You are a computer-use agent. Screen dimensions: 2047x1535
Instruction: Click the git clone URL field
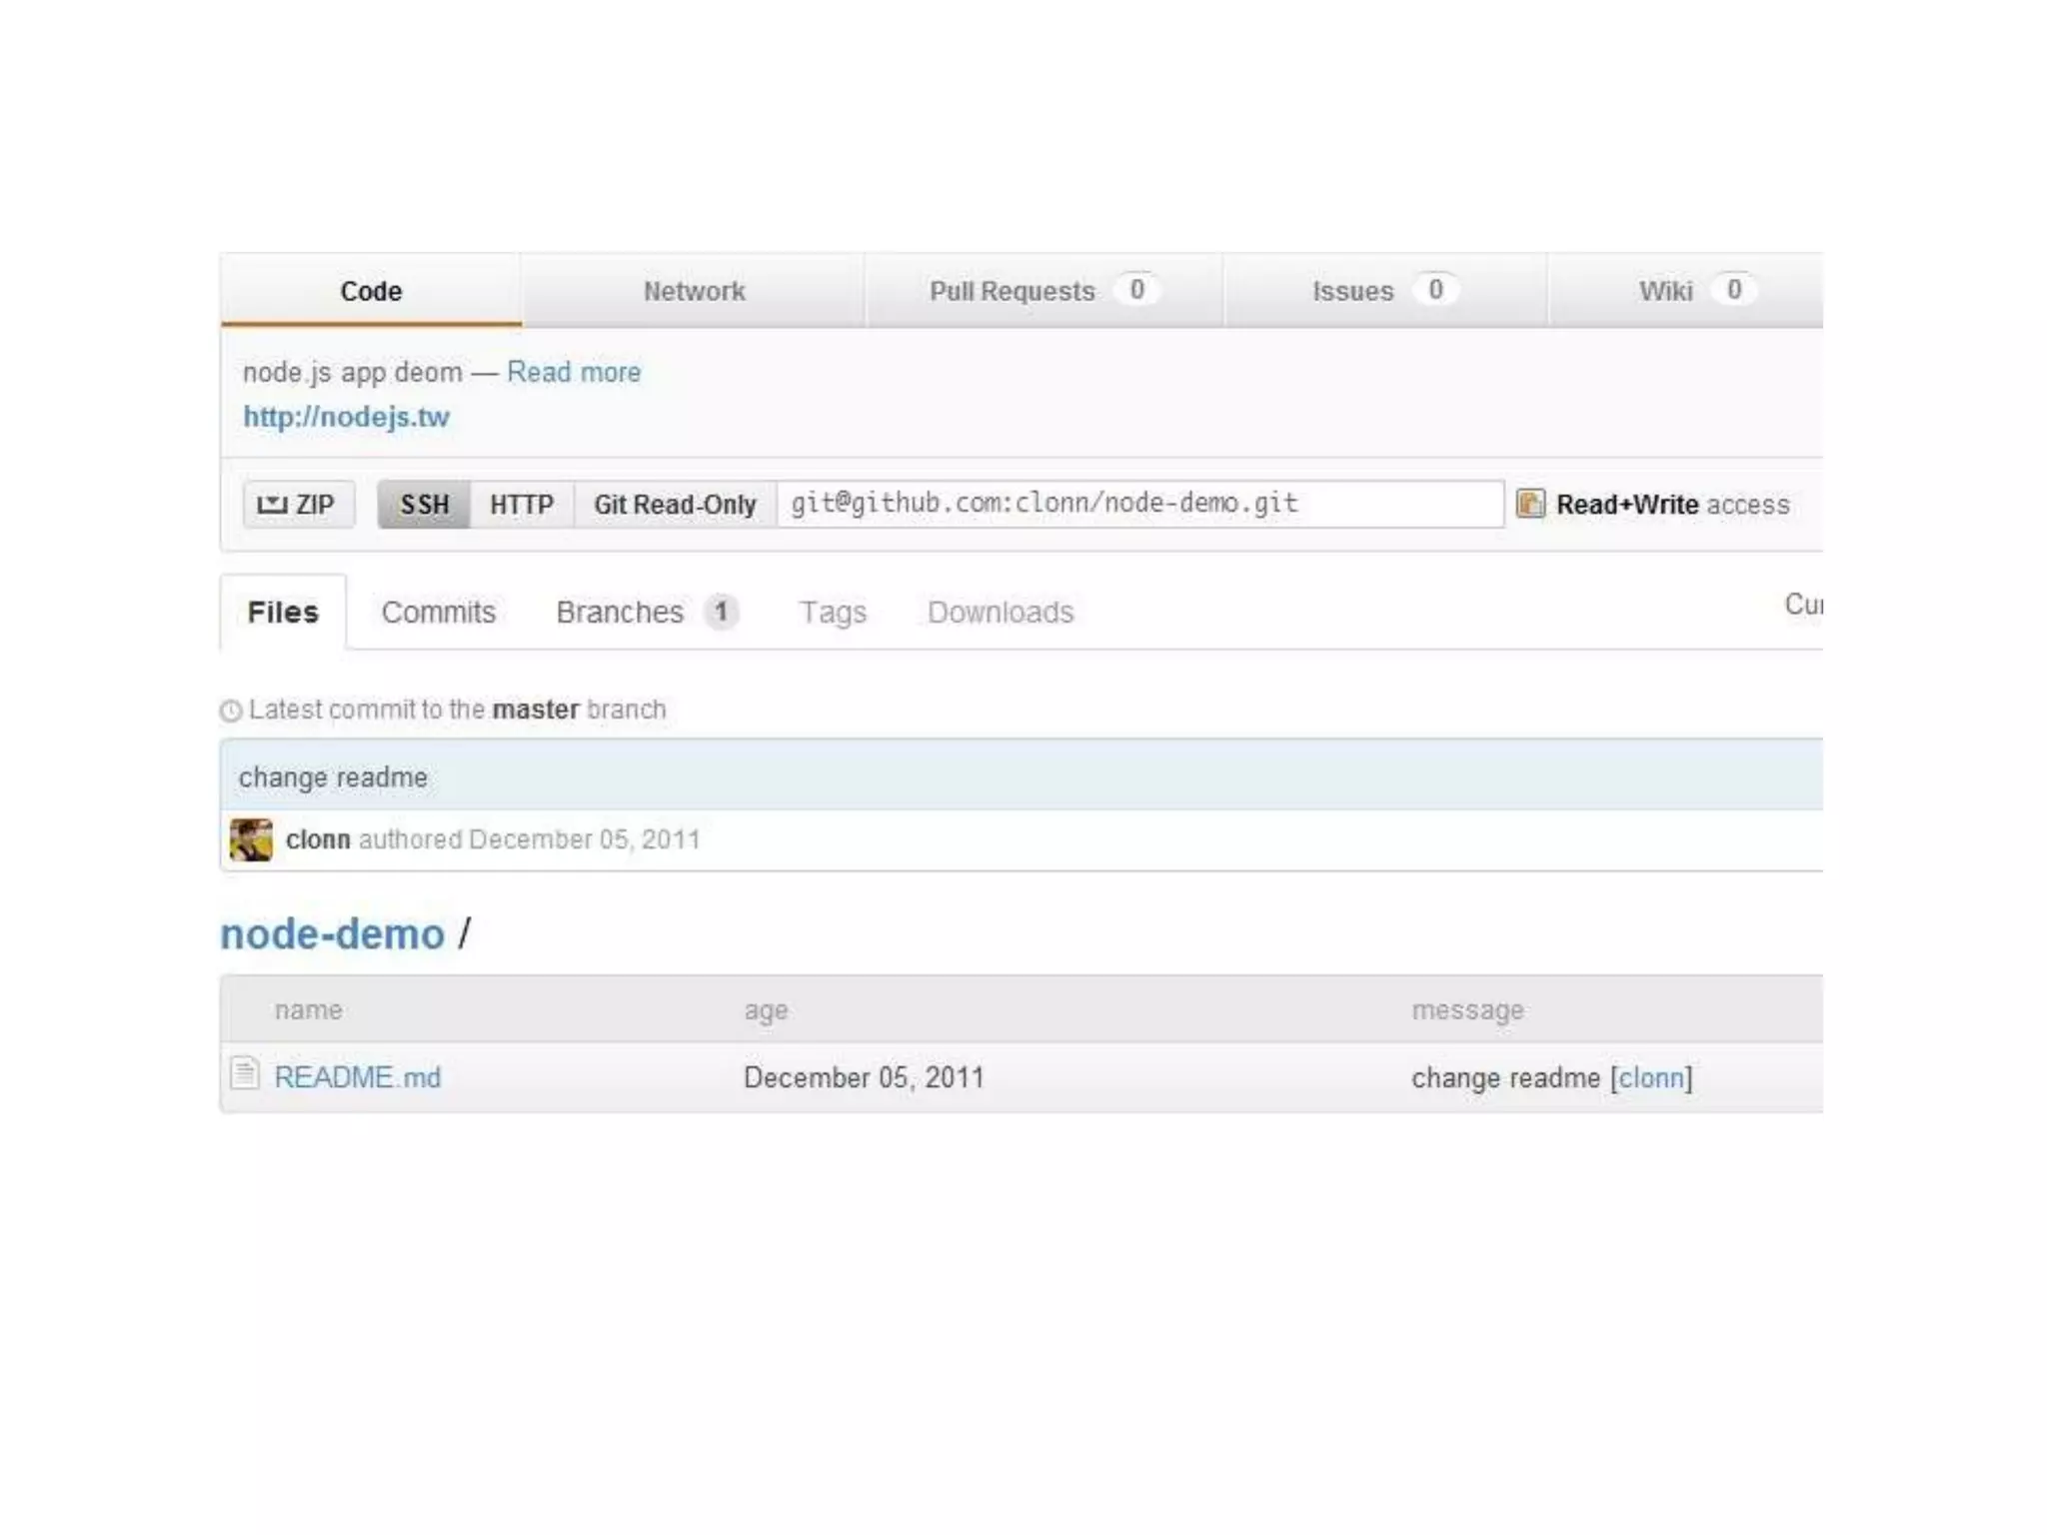coord(1139,504)
